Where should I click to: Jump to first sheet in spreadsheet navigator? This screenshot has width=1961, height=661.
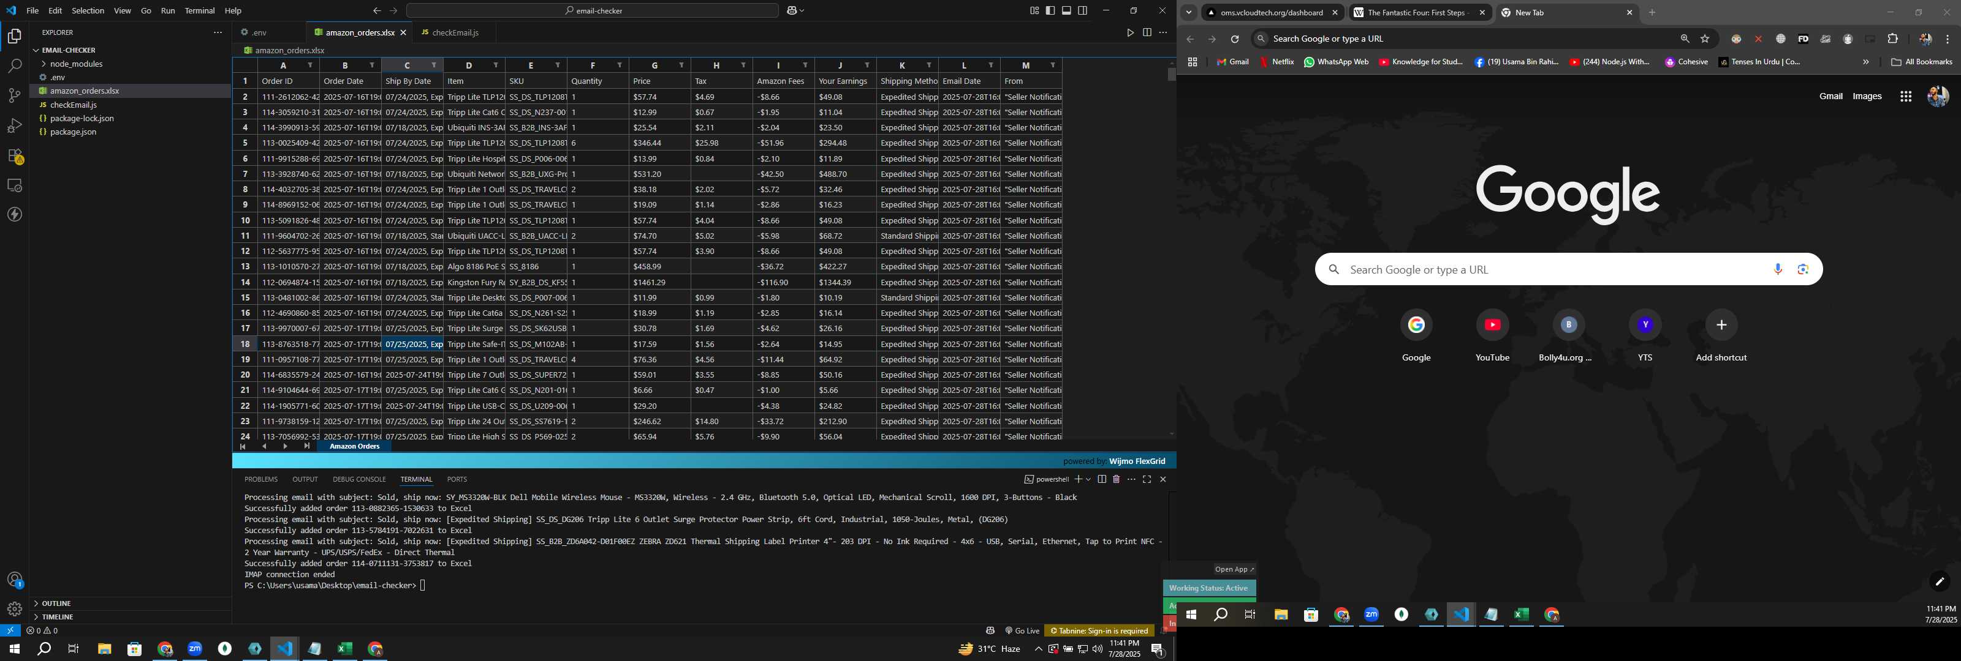(243, 447)
